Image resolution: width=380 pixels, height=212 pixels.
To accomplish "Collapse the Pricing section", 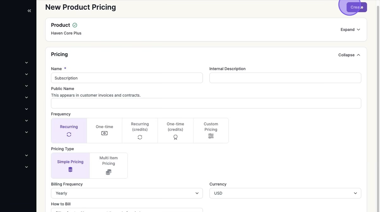I will tap(349, 55).
